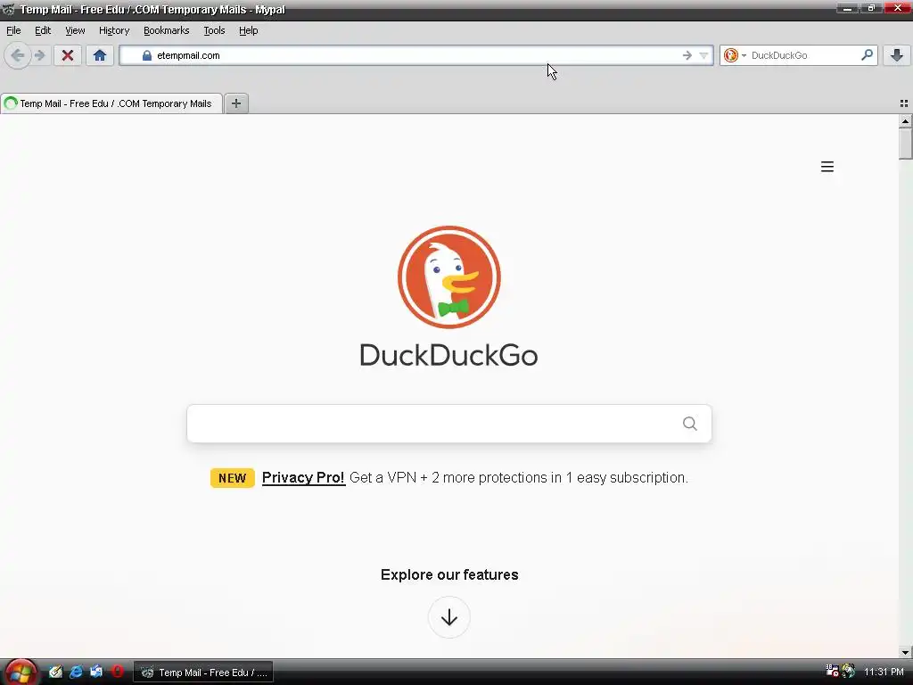The image size is (913, 685).
Task: Click the yellow NEW badge
Action: 233,478
